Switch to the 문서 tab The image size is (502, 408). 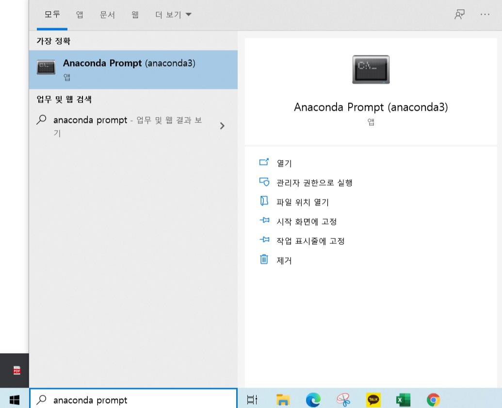(107, 15)
